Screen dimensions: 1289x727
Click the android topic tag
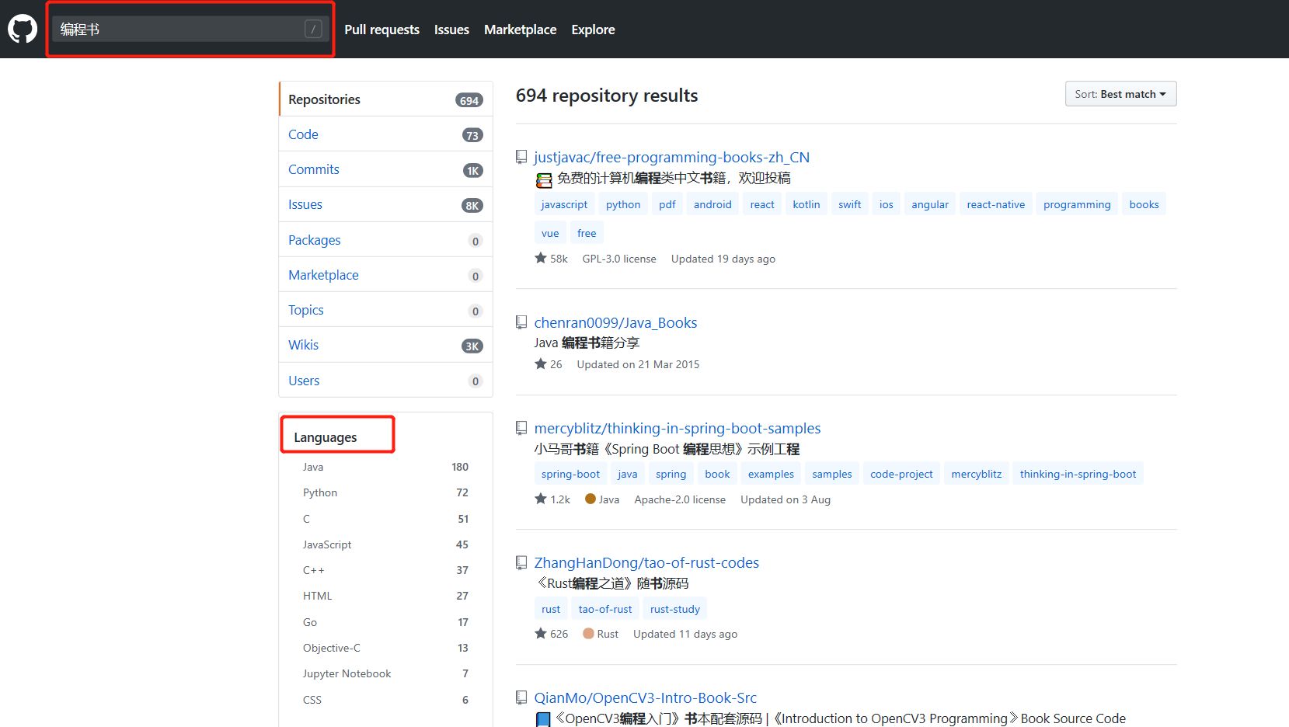click(712, 204)
